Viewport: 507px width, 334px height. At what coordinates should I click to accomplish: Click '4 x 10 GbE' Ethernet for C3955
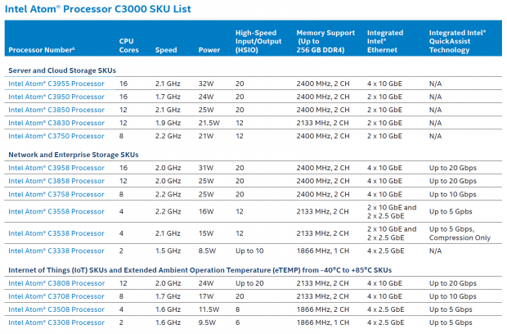[384, 83]
